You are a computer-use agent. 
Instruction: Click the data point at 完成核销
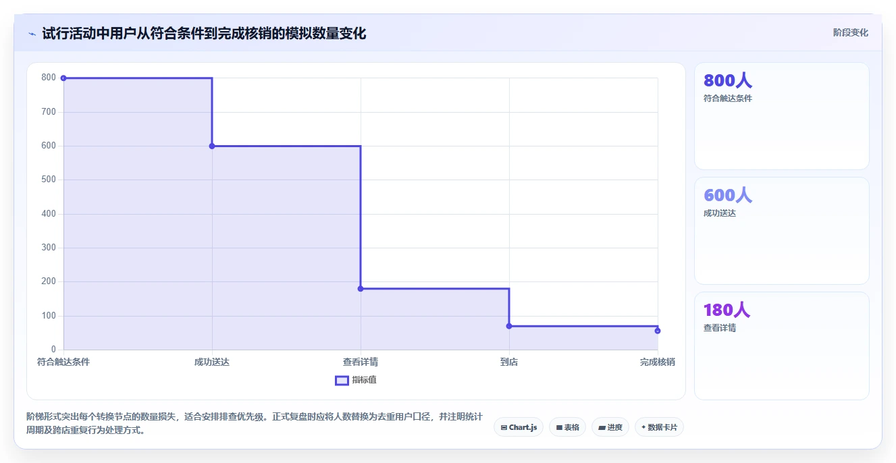point(658,331)
